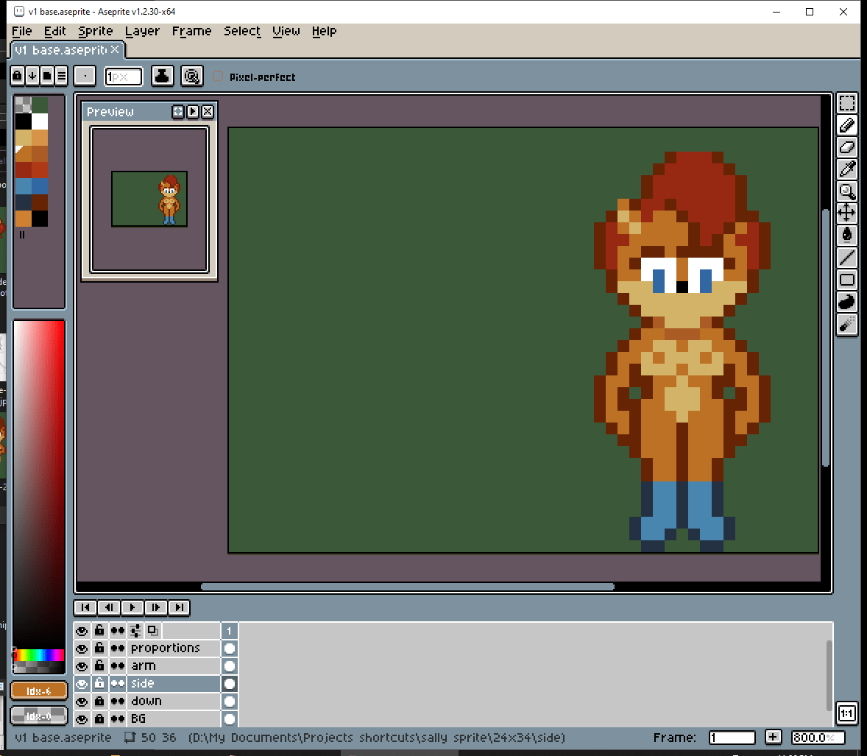867x756 pixels.
Task: Select the Pencil tool
Action: (x=847, y=125)
